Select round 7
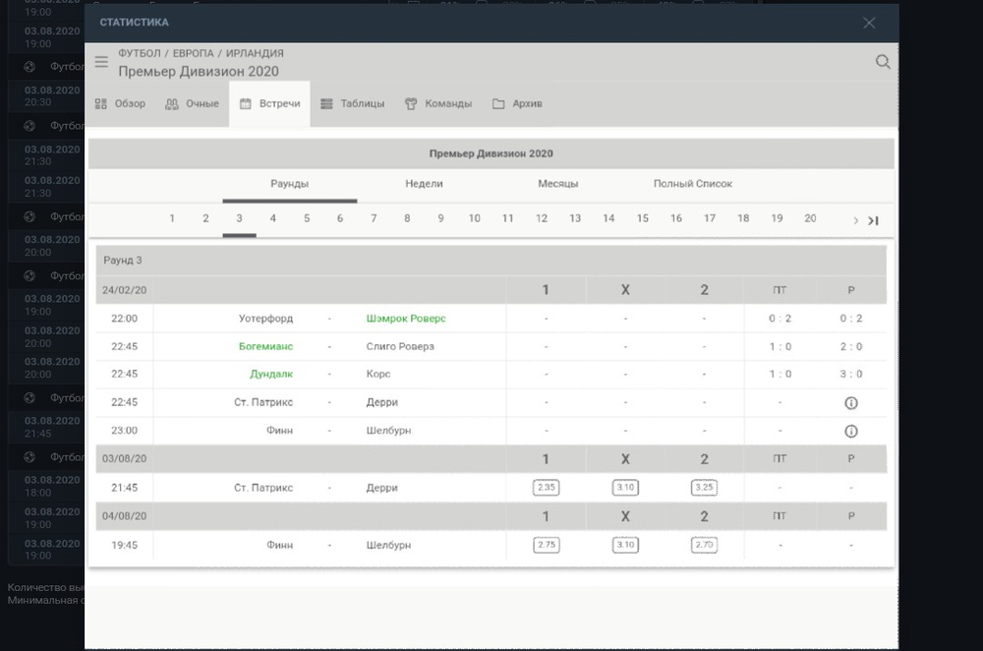 tap(374, 218)
